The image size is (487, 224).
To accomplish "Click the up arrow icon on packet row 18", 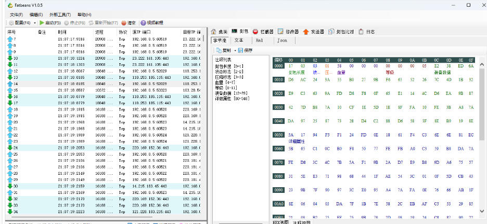I will [x=10, y=109].
